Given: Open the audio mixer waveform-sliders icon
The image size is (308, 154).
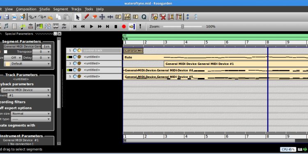Looking at the screenshot, I should pyautogui.click(x=64, y=26).
